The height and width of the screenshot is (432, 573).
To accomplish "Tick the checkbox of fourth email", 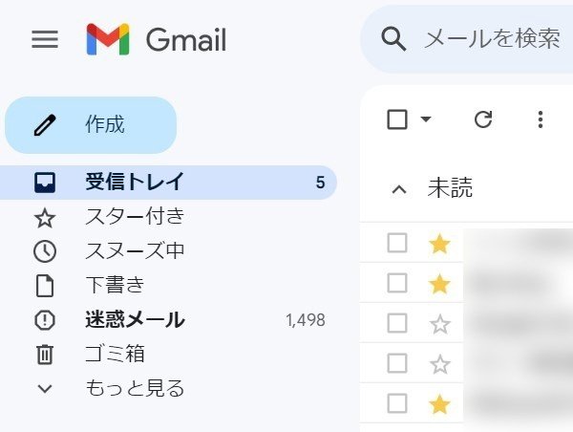I will (x=397, y=363).
